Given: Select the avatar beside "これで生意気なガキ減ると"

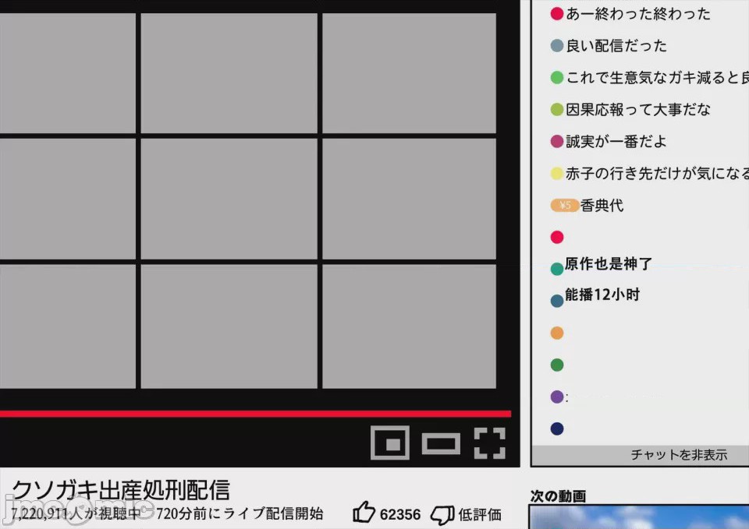Looking at the screenshot, I should (557, 77).
